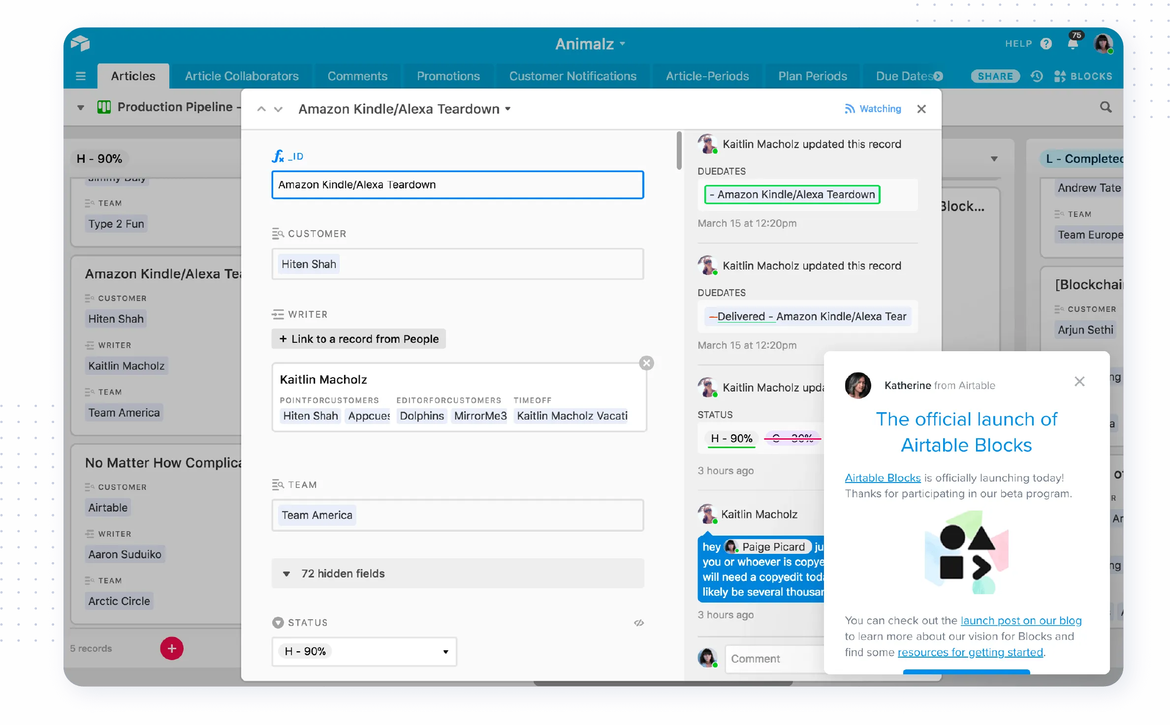Switch to the Articles tab
This screenshot has height=725, width=1170.
point(133,76)
